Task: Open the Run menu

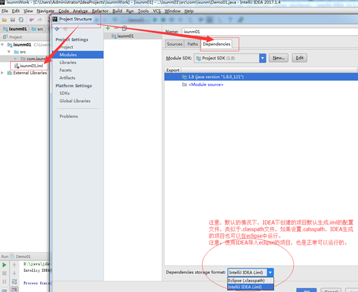Action: click(130, 11)
